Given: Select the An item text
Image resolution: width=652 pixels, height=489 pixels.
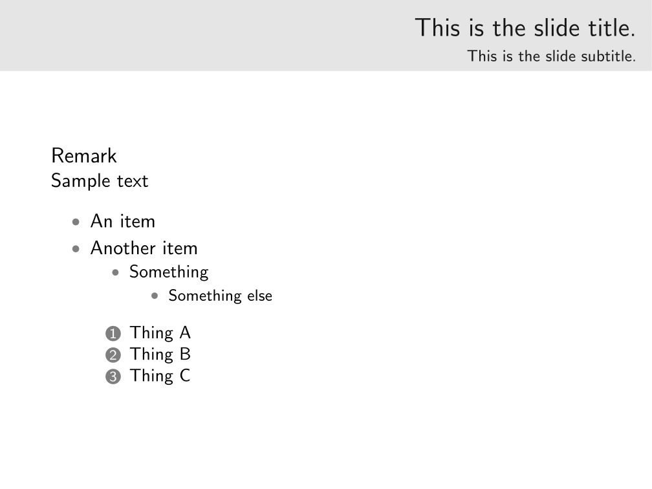Looking at the screenshot, I should click(x=123, y=221).
